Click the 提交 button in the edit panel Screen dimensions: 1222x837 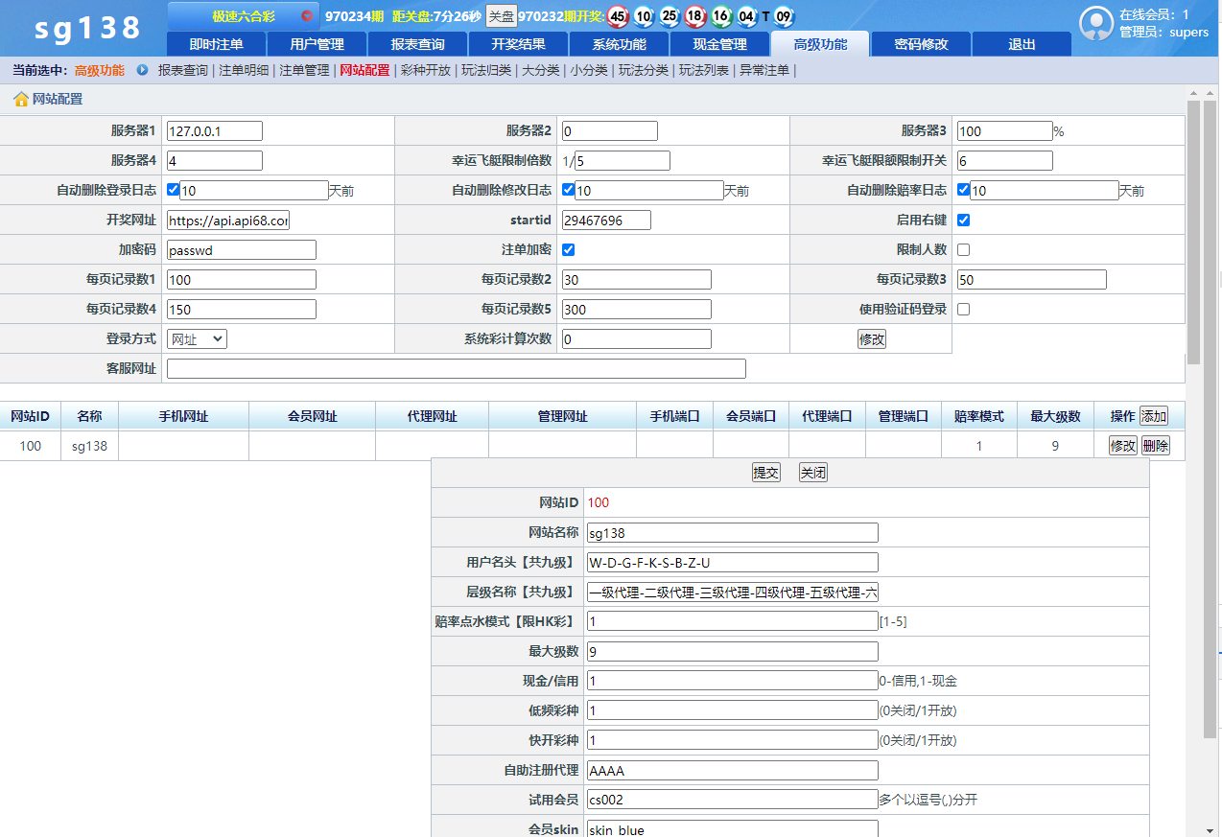(x=765, y=473)
